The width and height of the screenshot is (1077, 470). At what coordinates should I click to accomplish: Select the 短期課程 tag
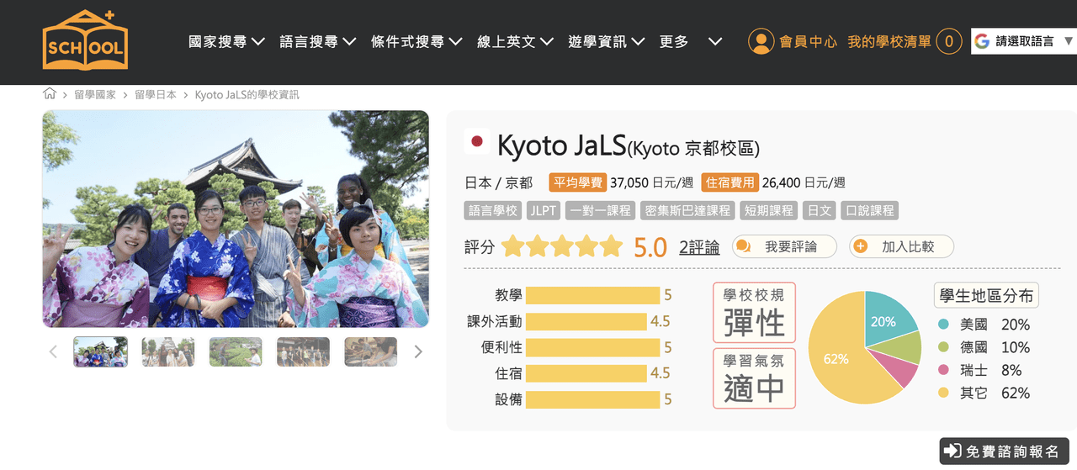pyautogui.click(x=768, y=210)
